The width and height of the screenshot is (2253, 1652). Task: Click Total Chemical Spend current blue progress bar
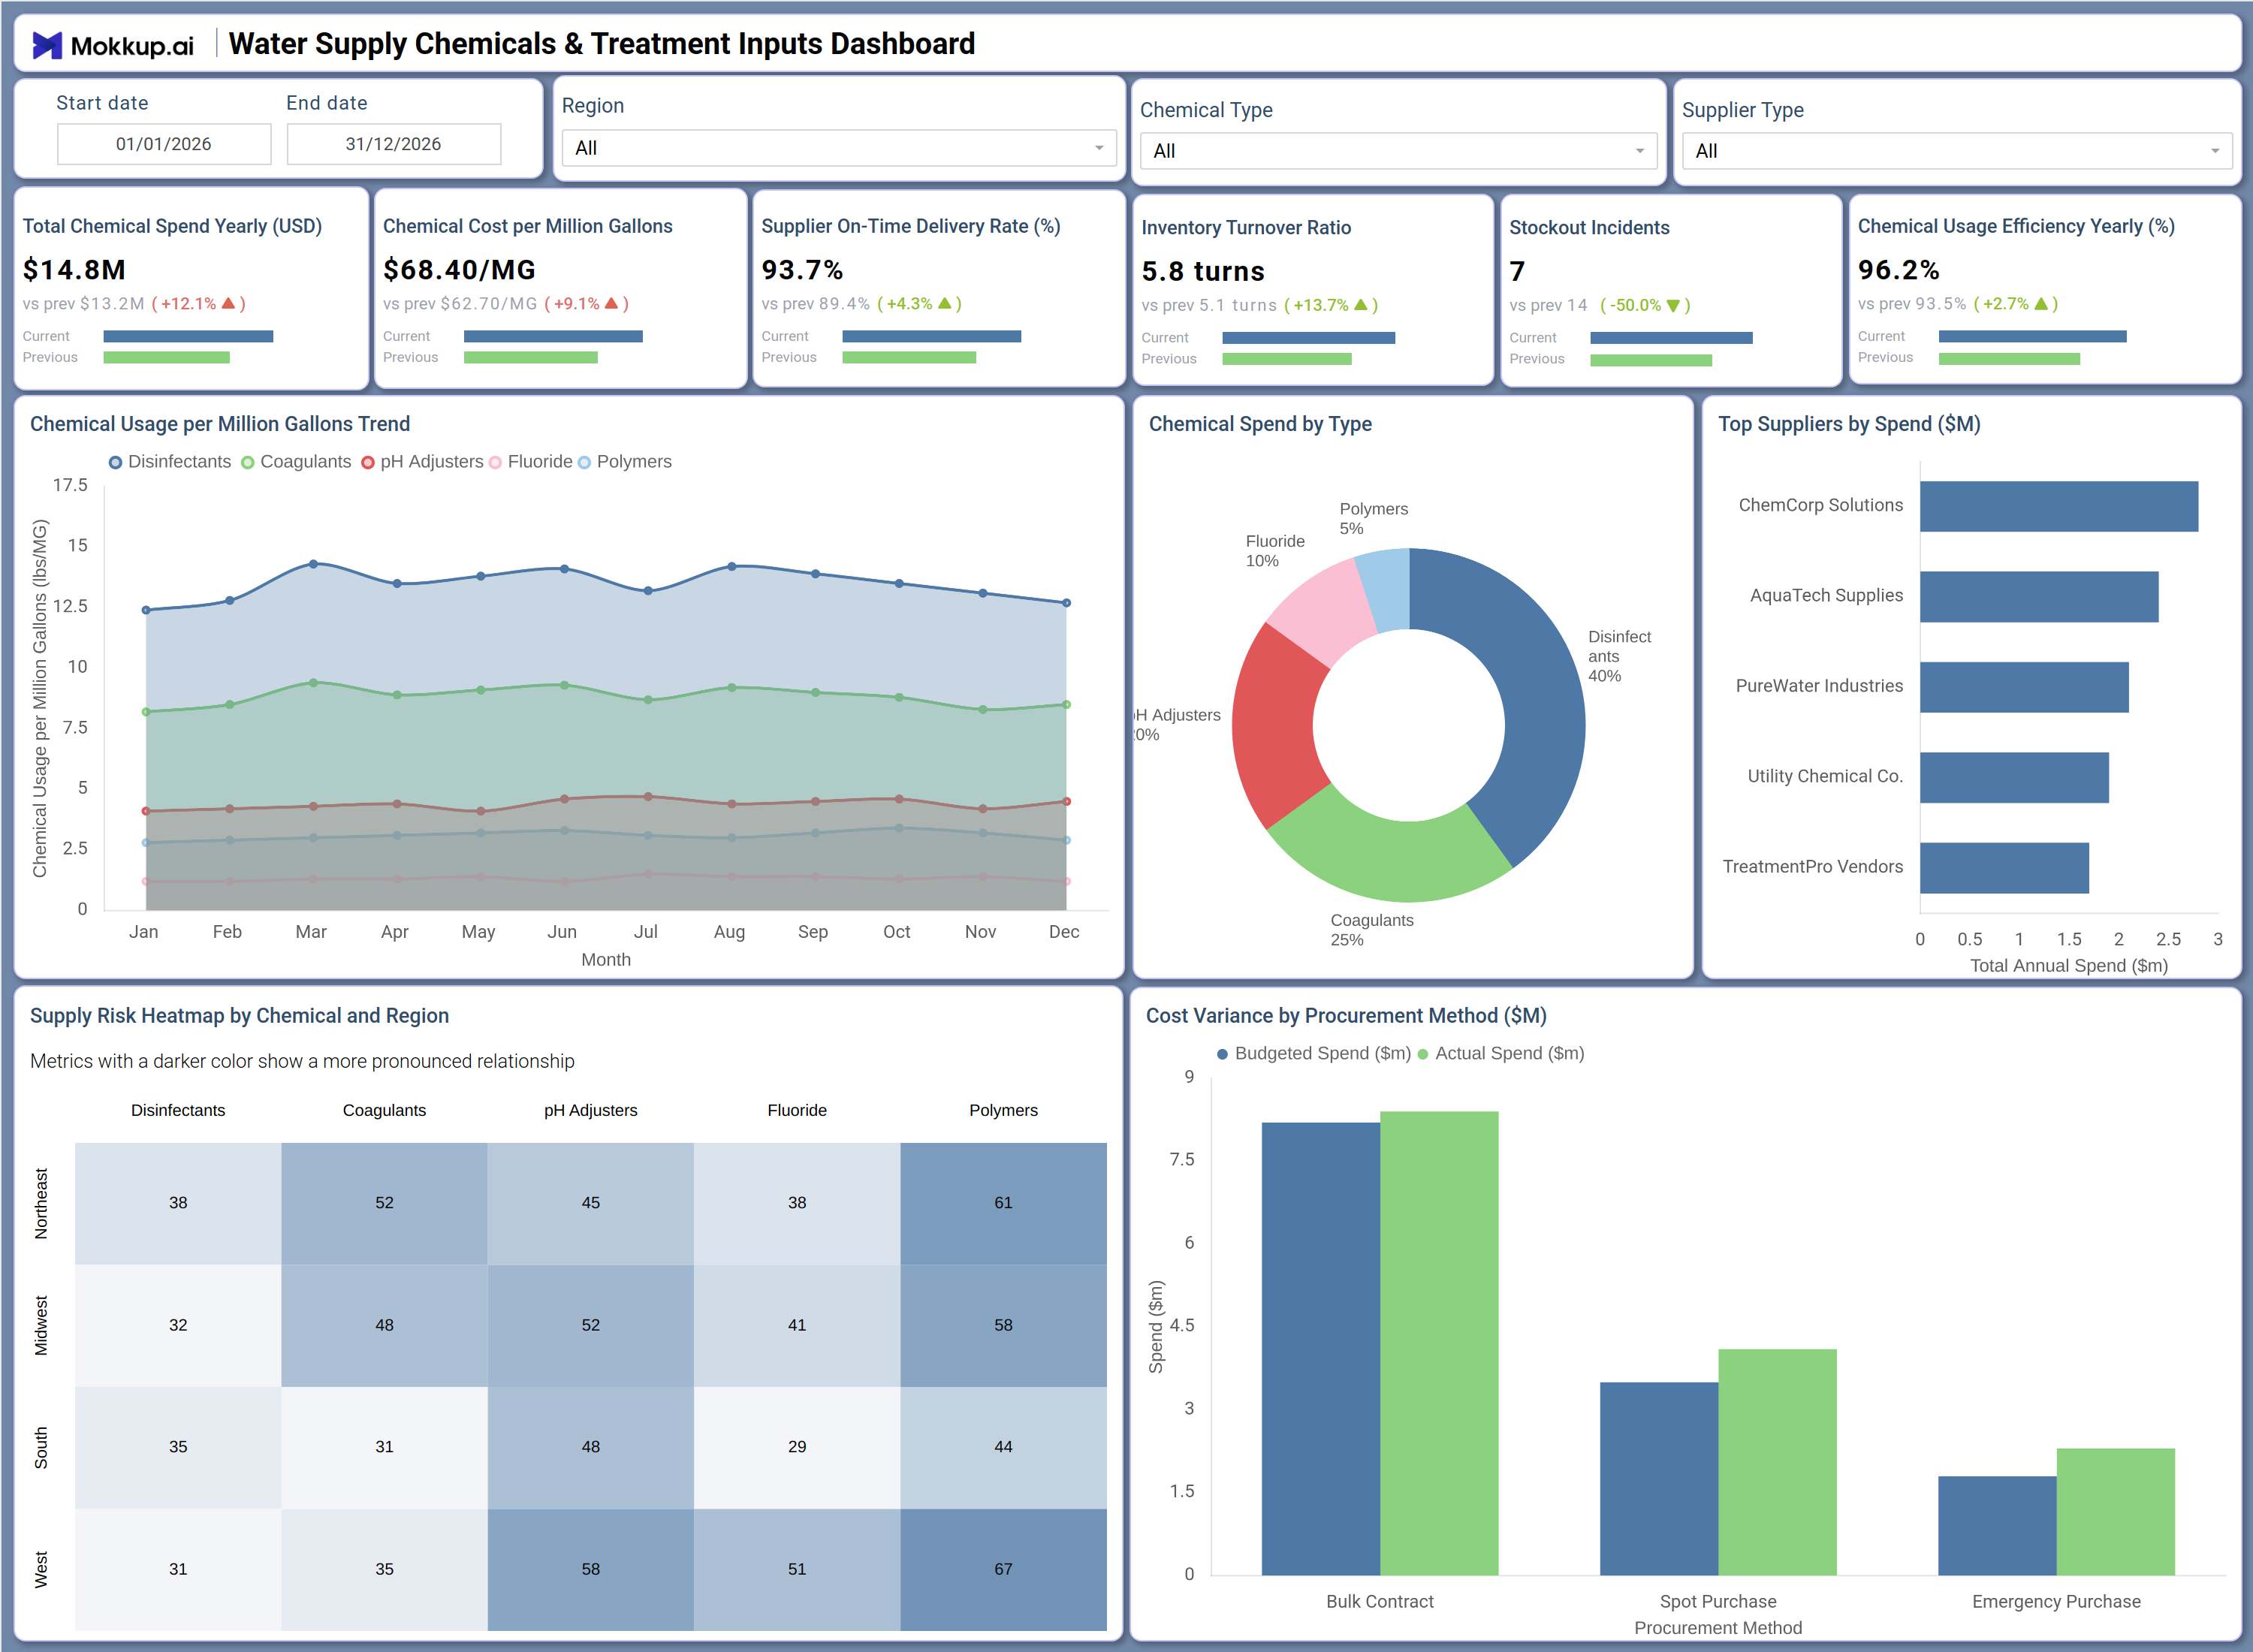(188, 337)
